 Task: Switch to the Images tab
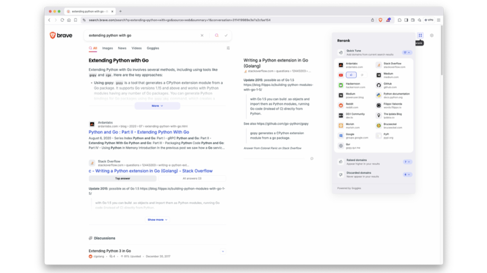(107, 48)
